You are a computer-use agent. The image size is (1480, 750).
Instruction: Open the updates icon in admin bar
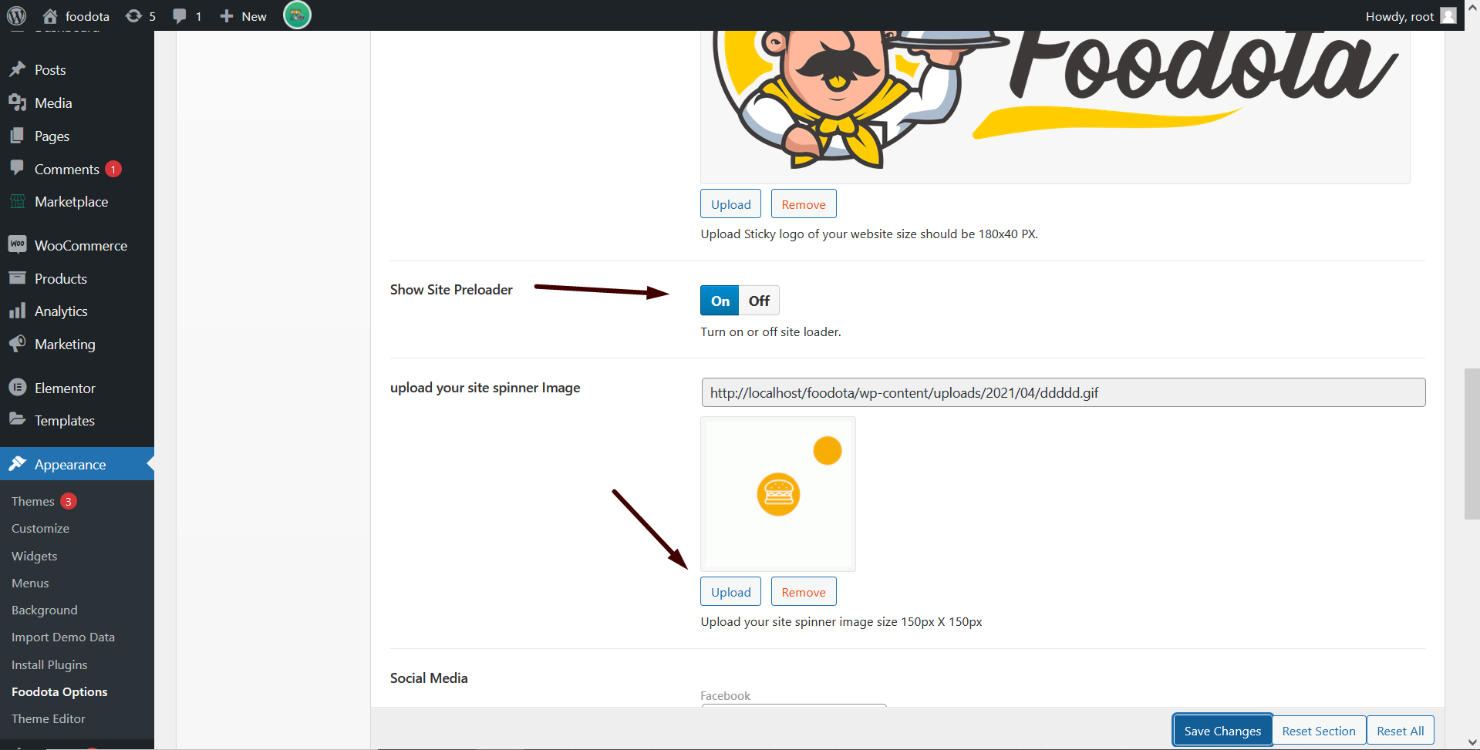point(134,16)
